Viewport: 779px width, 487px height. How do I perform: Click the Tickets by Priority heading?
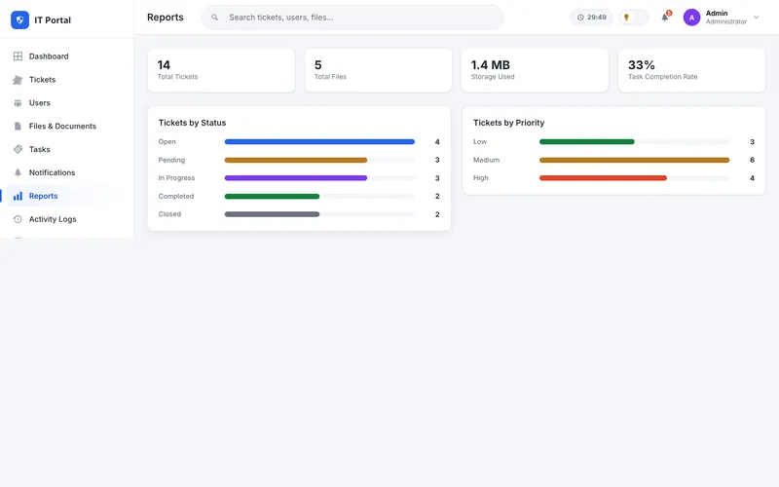508,123
